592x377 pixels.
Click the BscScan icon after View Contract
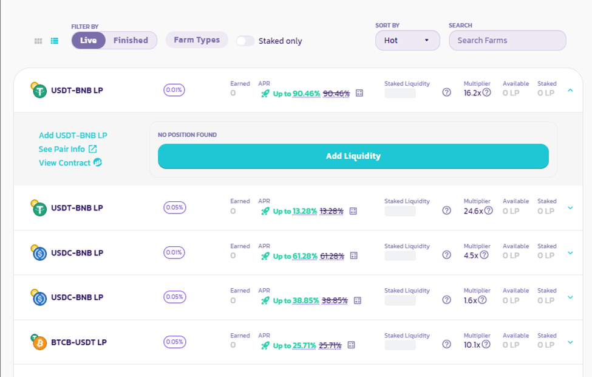click(98, 162)
